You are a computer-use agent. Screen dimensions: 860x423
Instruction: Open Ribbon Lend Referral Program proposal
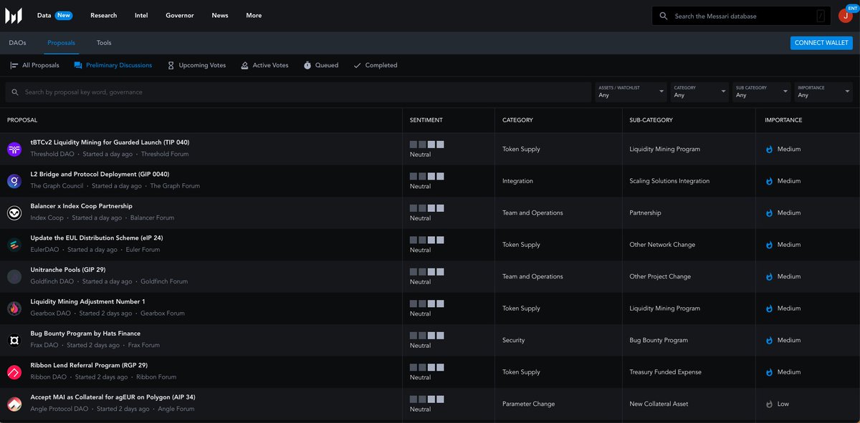point(89,365)
